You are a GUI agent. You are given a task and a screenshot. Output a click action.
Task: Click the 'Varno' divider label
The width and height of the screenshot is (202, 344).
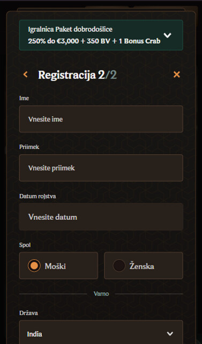(101, 293)
